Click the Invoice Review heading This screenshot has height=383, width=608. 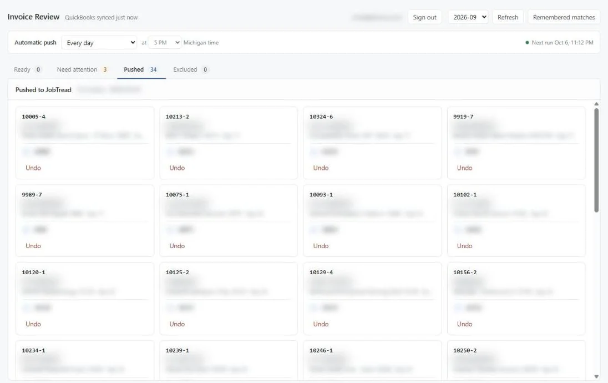33,17
